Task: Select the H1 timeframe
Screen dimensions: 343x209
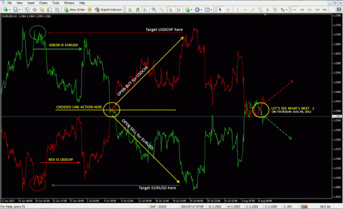Action: 295,10
